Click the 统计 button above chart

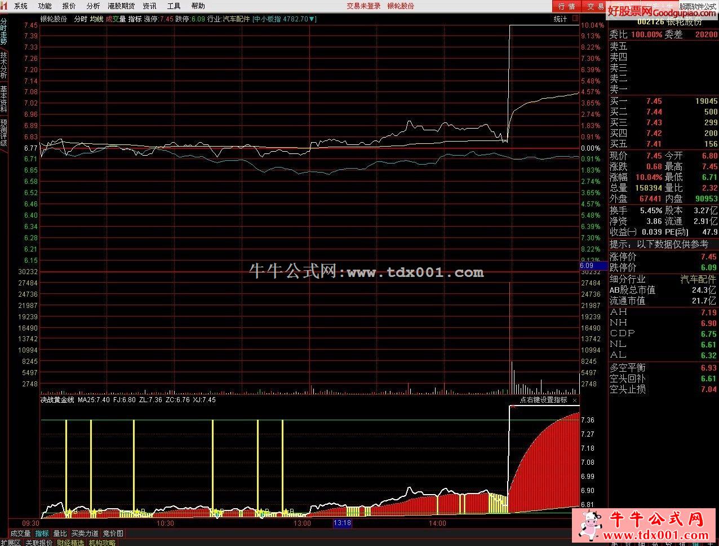(x=560, y=19)
